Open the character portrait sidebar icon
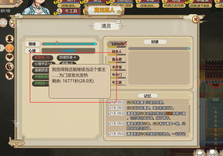The width and height of the screenshot is (223, 156). 10,39
